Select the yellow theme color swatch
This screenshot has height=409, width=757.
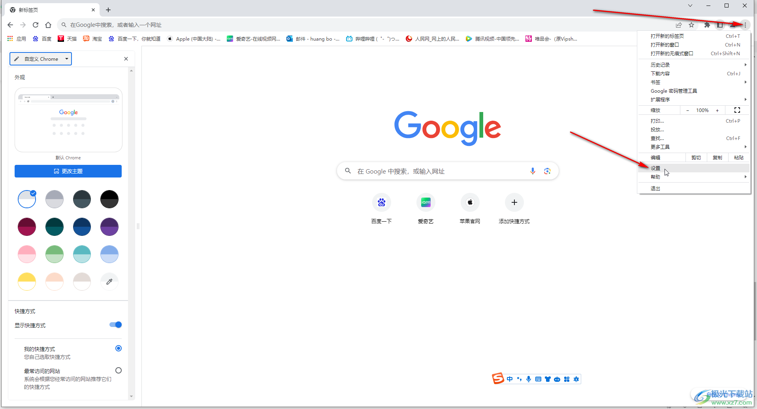(x=27, y=282)
